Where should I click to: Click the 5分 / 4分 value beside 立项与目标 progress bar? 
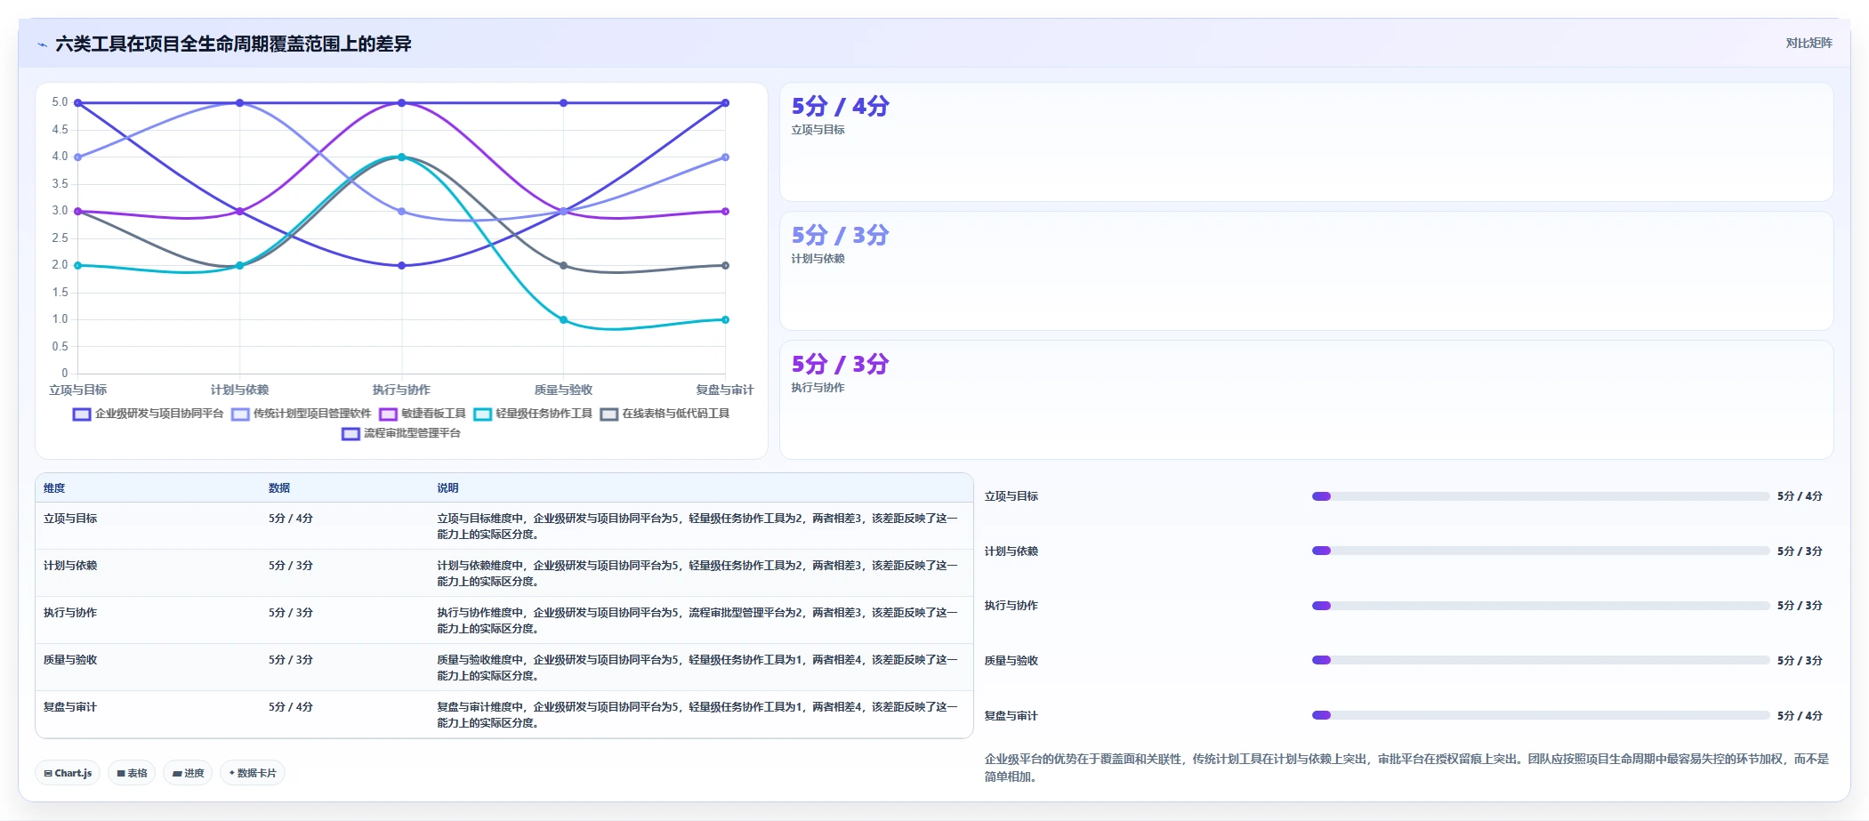[x=1800, y=496]
